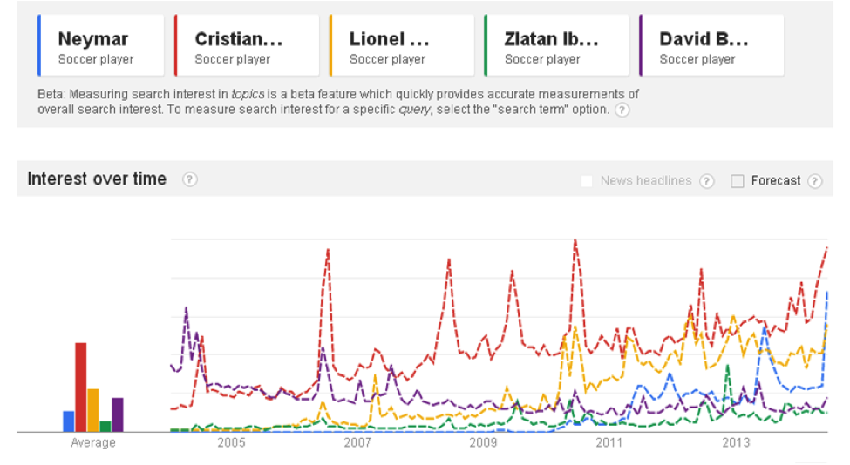This screenshot has width=850, height=465.
Task: Click the blue Neymar average bar
Action: coord(69,421)
